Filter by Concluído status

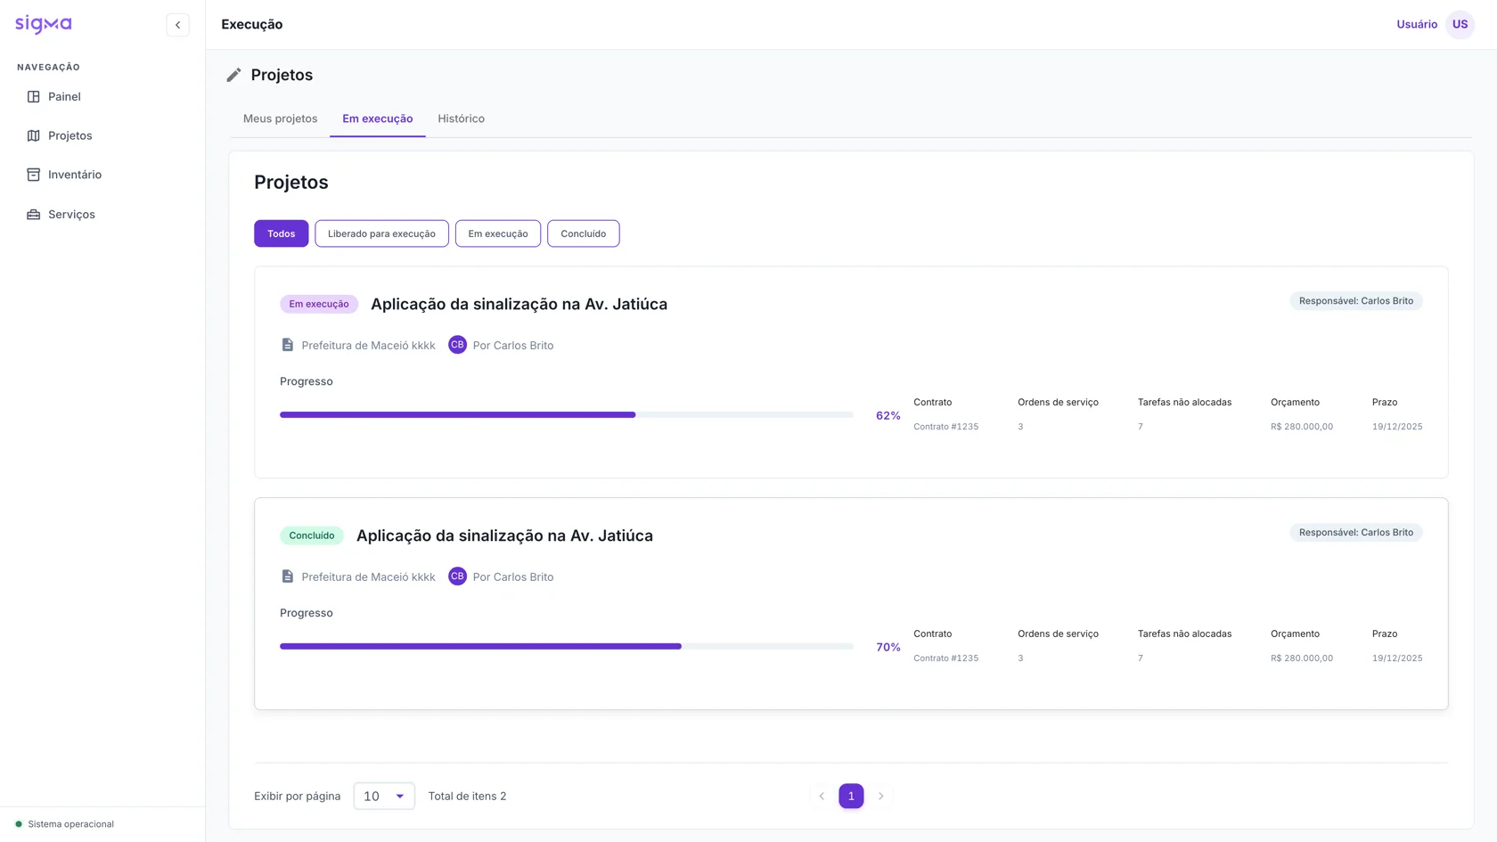tap(583, 233)
